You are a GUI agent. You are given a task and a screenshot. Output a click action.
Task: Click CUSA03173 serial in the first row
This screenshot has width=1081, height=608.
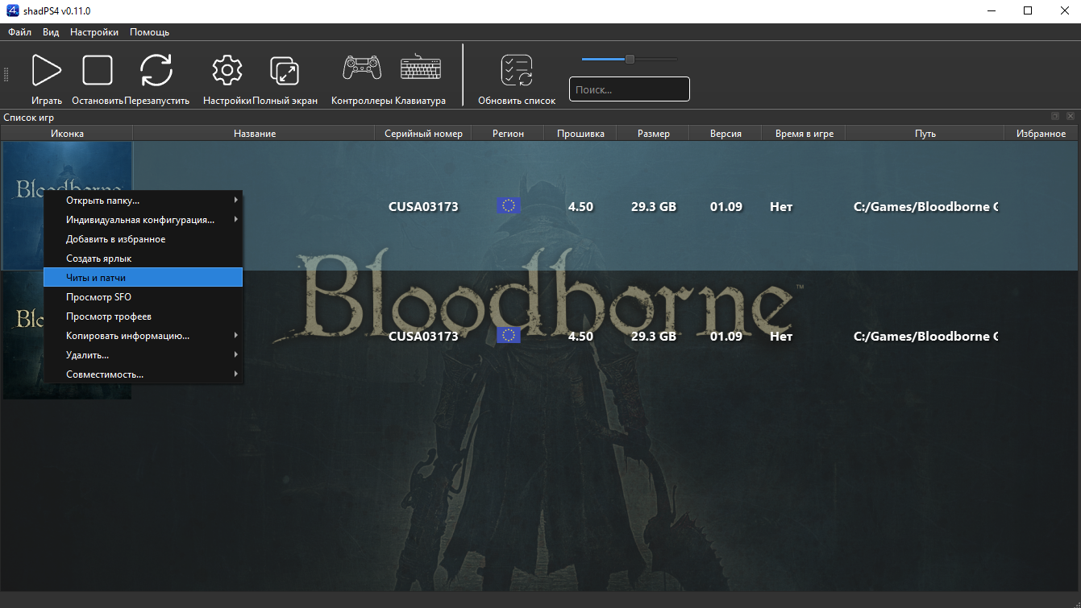click(x=423, y=207)
